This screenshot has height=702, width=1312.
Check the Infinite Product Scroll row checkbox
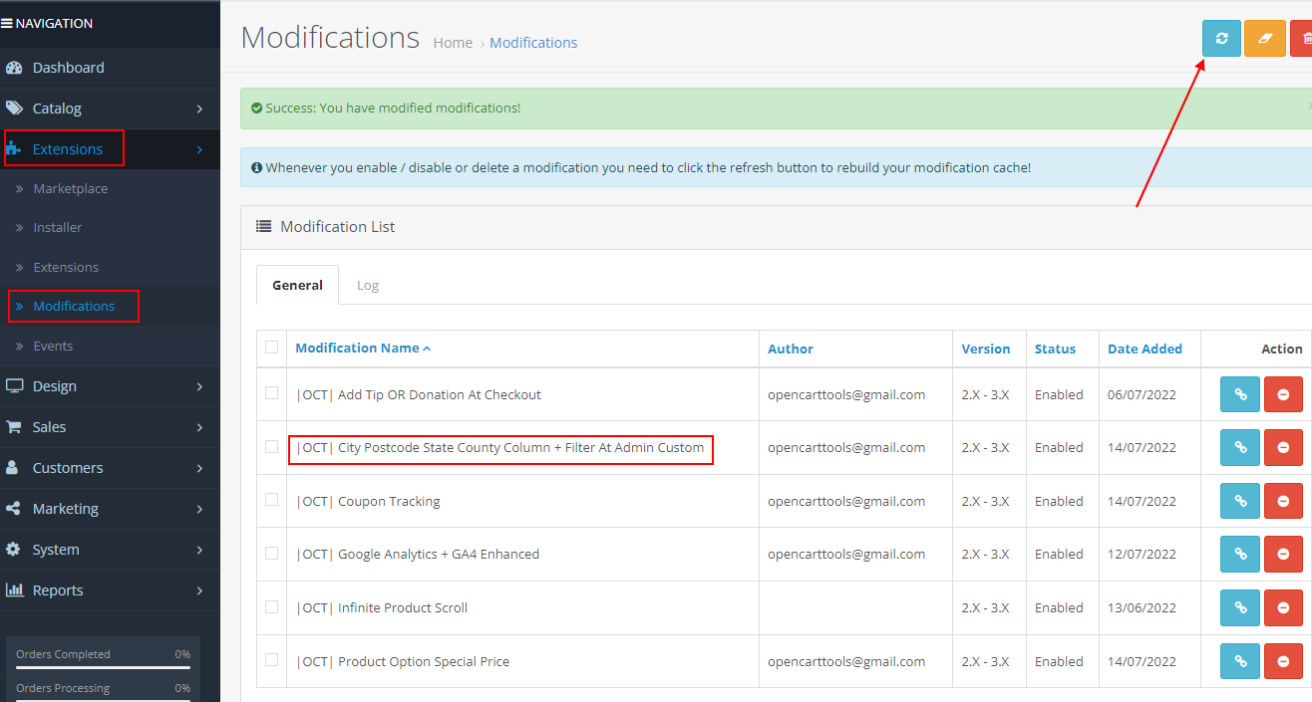(271, 605)
